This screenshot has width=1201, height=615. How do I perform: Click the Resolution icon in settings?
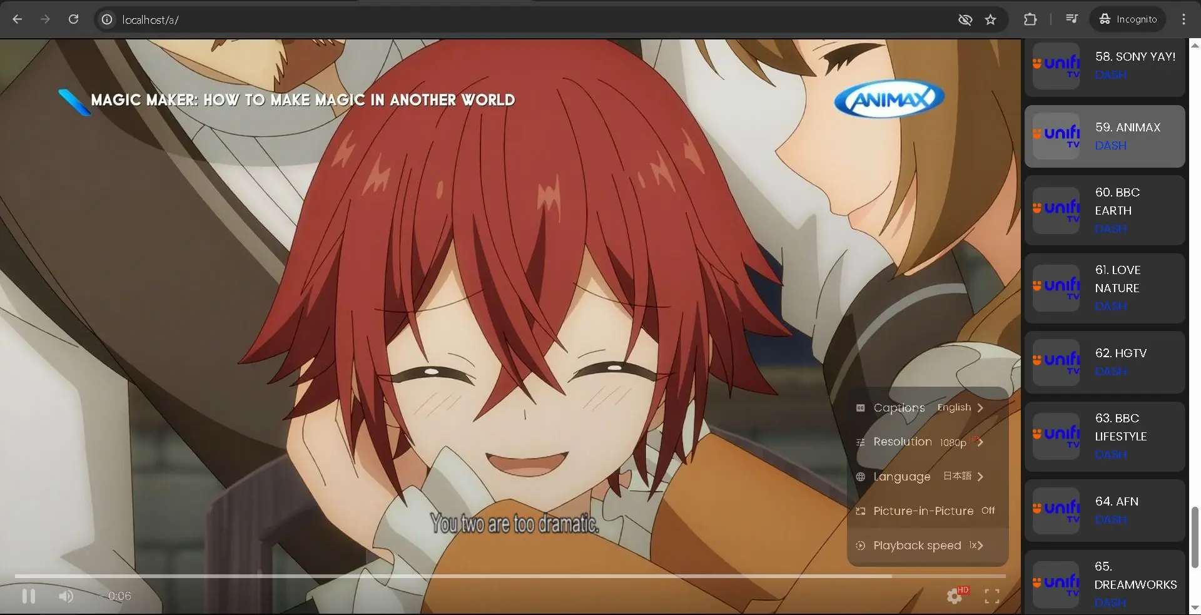[861, 442]
